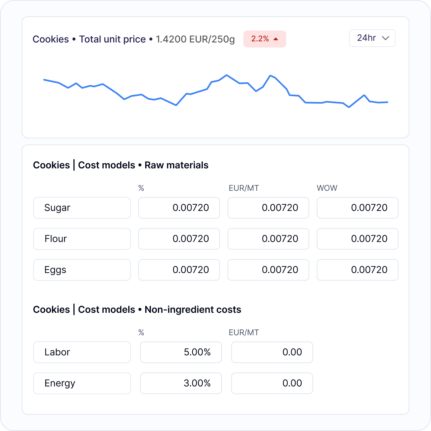The image size is (431, 431).
Task: Edit Flour percentage value field
Action: click(x=179, y=239)
